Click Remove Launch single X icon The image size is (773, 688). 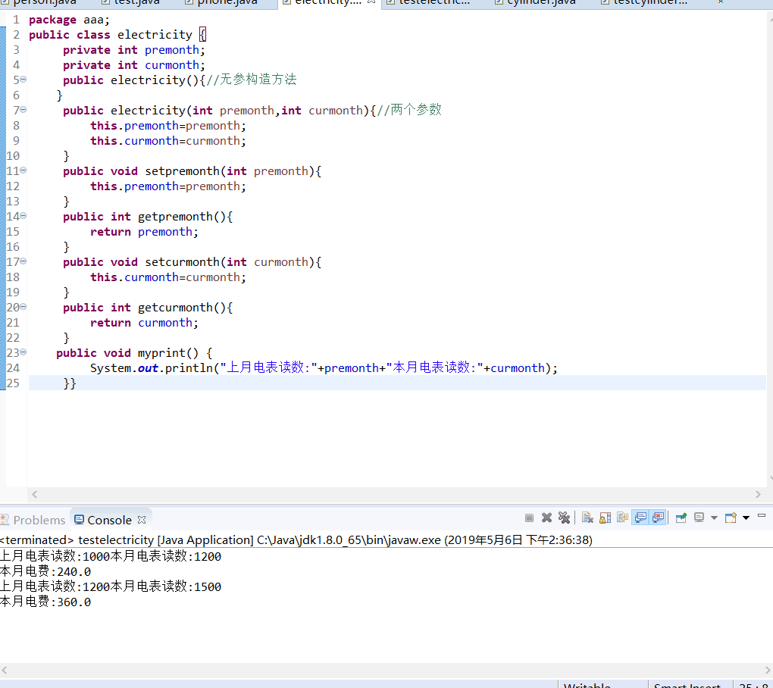[x=546, y=518]
